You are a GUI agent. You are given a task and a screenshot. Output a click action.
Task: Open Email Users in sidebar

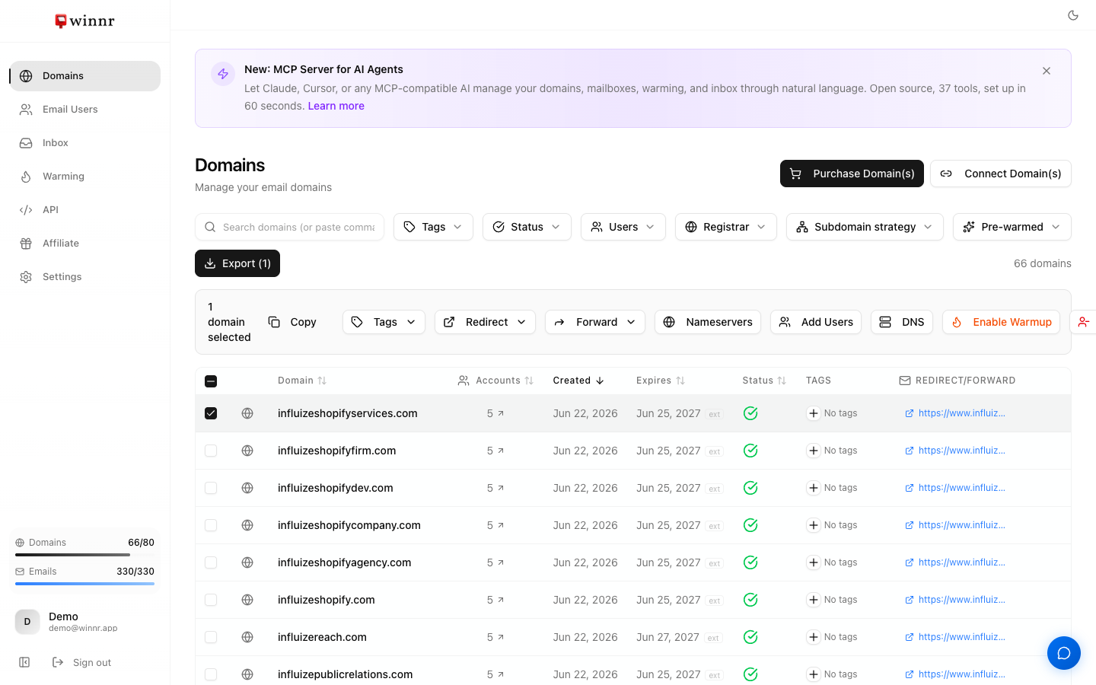click(x=84, y=110)
